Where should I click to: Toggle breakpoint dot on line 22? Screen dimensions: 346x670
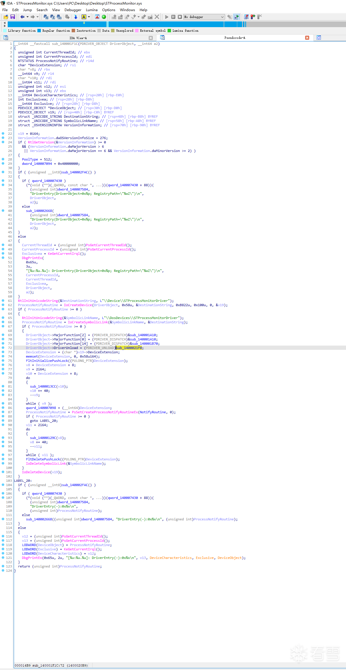coord(3,133)
